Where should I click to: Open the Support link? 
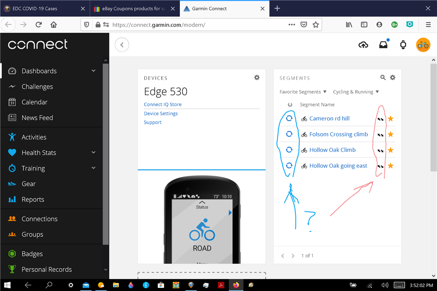152,122
